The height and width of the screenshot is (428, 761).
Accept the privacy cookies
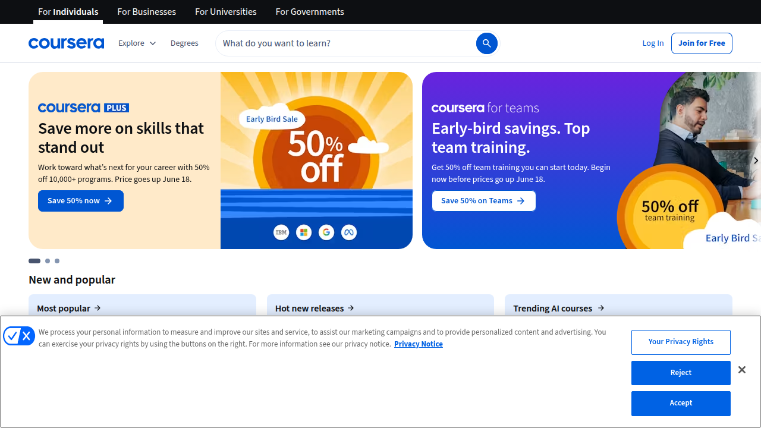(681, 403)
